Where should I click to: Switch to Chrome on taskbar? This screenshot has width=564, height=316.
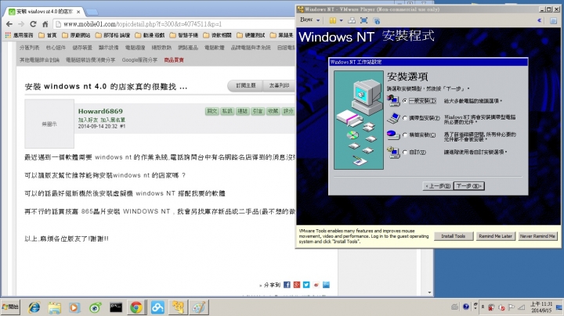(x=136, y=307)
